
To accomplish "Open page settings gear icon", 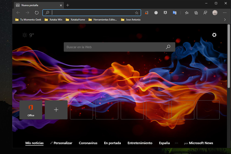I will coord(214,35).
